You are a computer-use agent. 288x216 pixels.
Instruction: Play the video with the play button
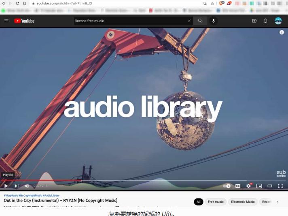click(6, 186)
